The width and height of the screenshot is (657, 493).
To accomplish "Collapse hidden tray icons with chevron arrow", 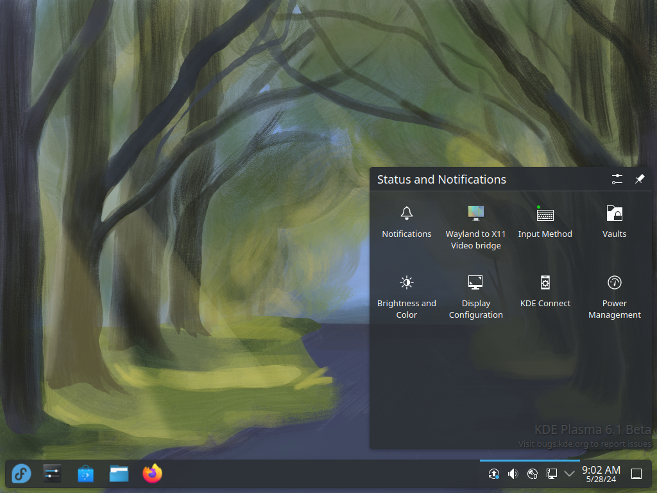I will point(569,474).
